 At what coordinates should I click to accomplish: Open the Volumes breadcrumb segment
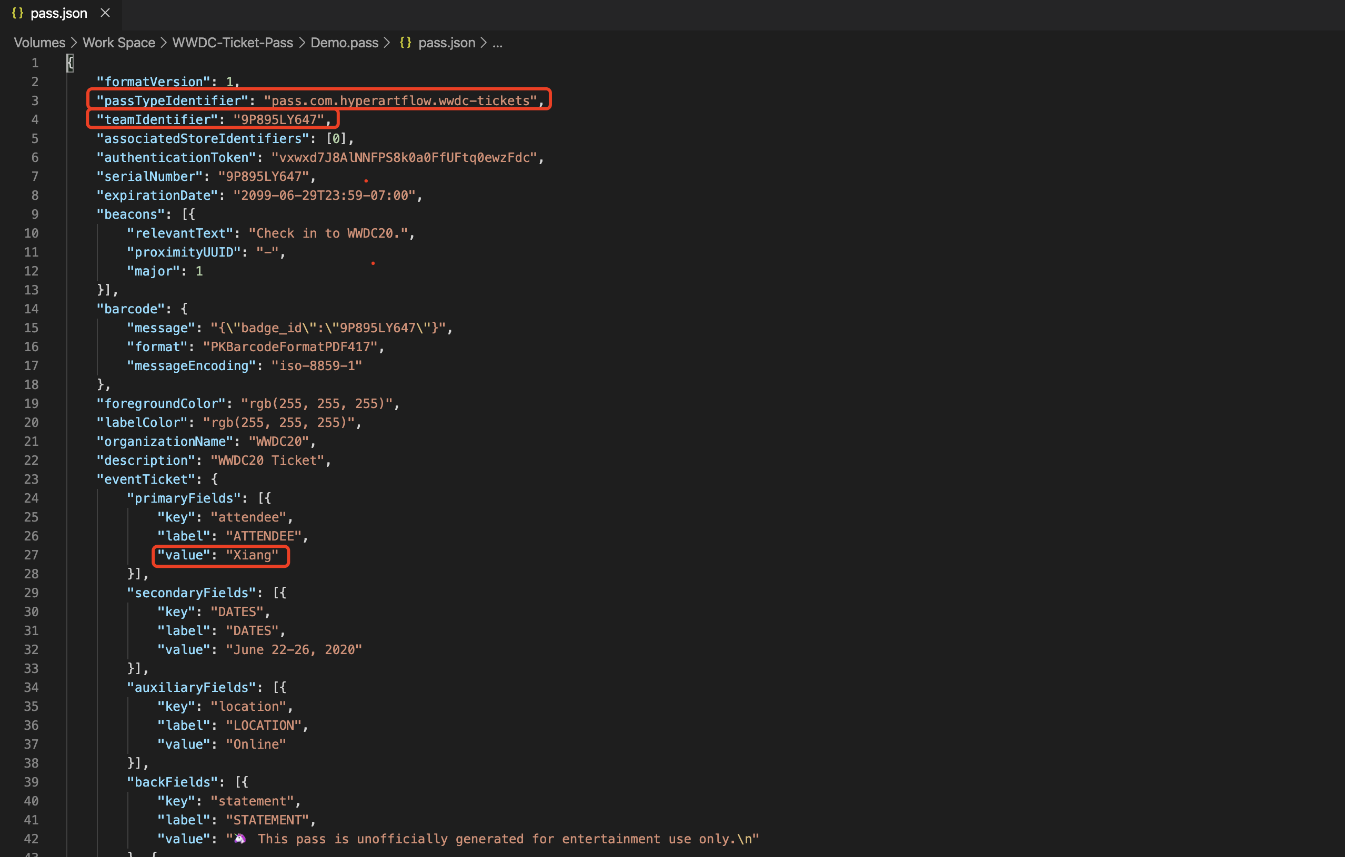(39, 43)
